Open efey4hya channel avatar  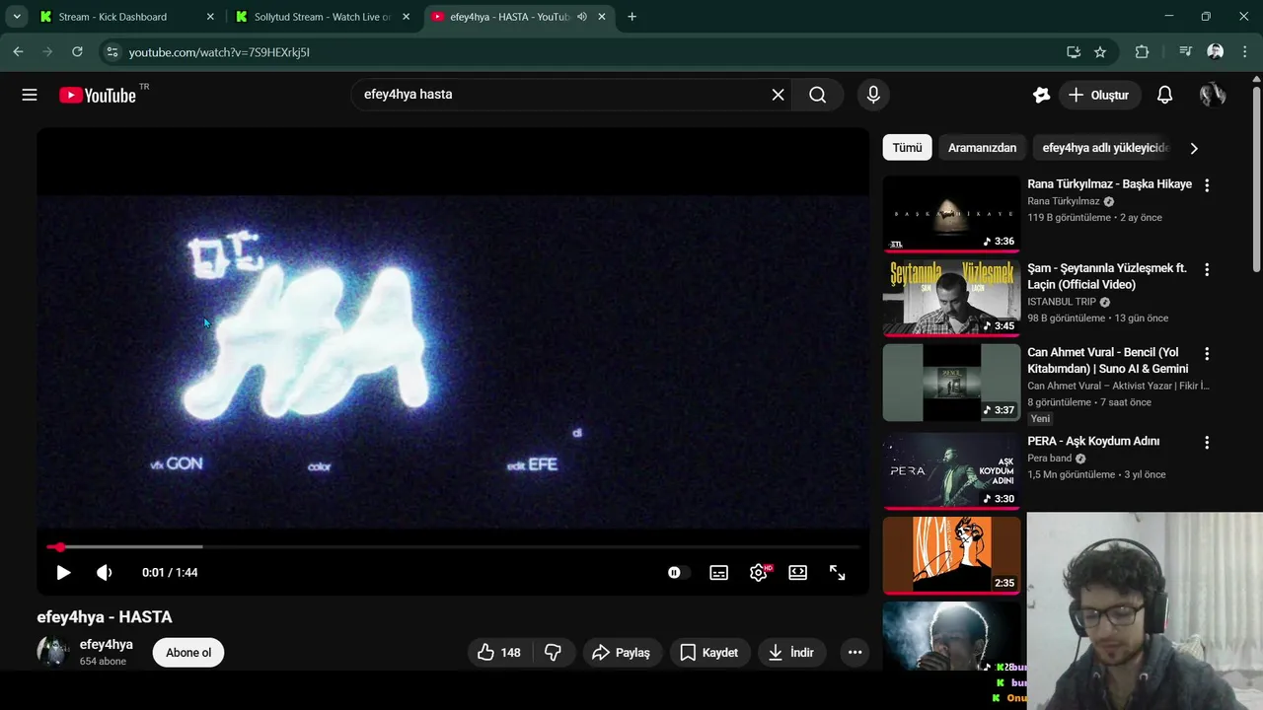[x=52, y=652]
